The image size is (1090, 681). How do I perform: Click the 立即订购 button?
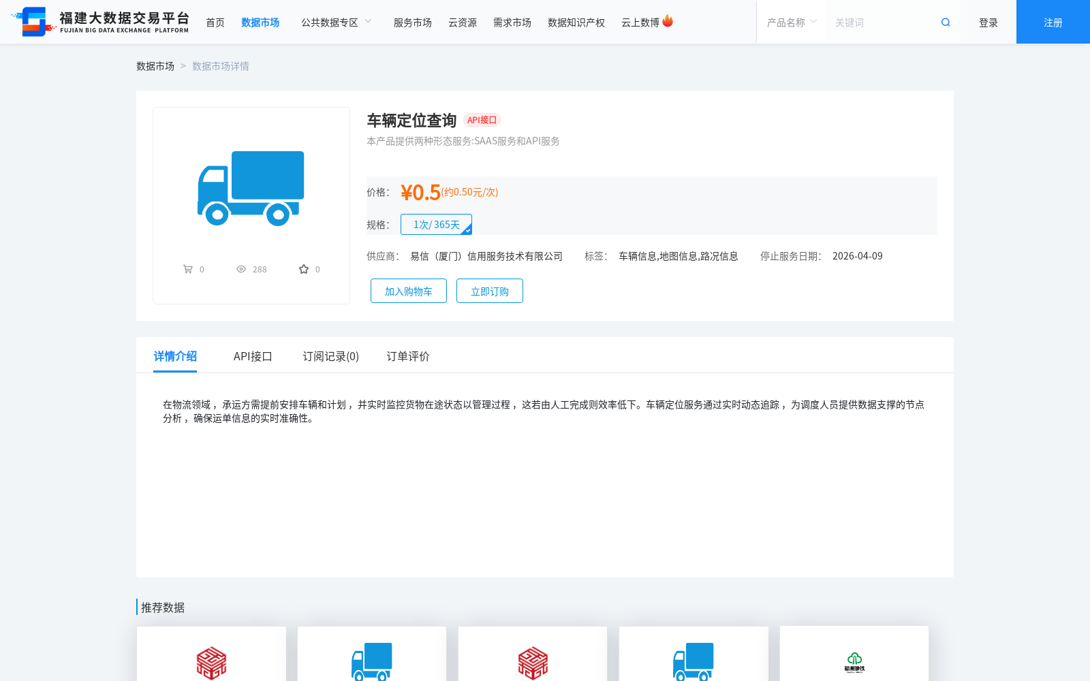tap(490, 291)
